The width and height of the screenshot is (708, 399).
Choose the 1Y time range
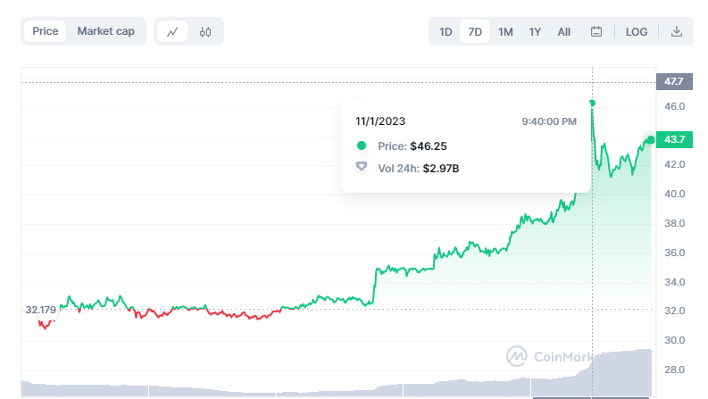point(535,31)
